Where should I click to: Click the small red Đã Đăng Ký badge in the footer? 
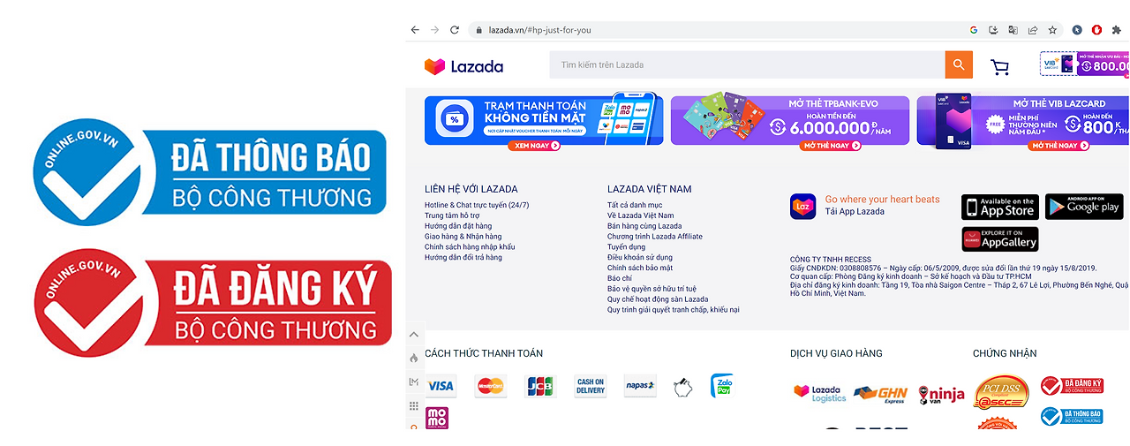(x=1072, y=386)
